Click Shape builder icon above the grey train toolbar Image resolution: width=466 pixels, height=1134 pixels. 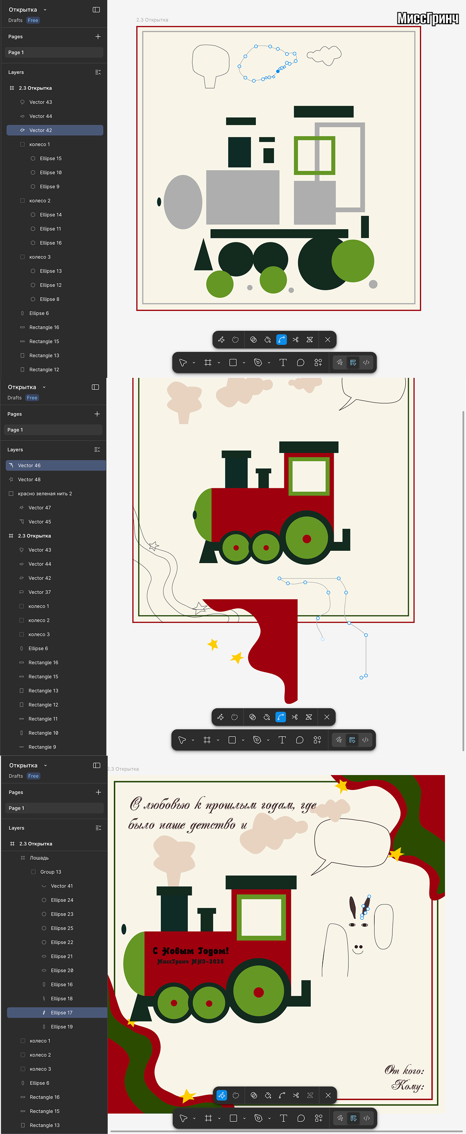pyautogui.click(x=254, y=340)
